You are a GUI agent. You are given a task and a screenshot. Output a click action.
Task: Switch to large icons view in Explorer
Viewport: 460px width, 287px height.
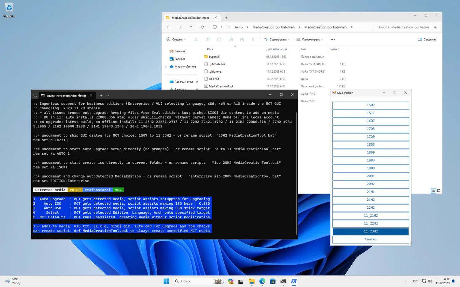[x=439, y=191]
